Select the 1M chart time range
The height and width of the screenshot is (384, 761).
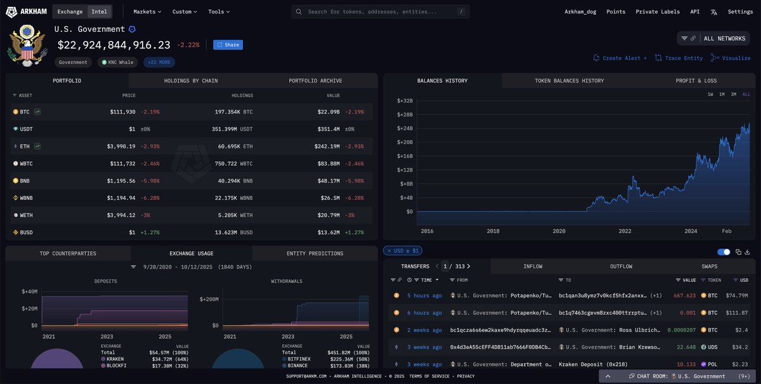722,95
